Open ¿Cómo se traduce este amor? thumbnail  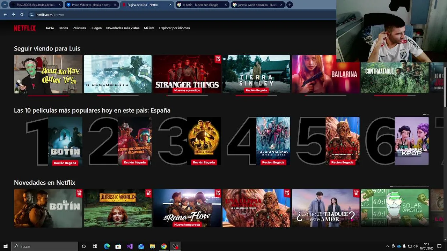[326, 208]
